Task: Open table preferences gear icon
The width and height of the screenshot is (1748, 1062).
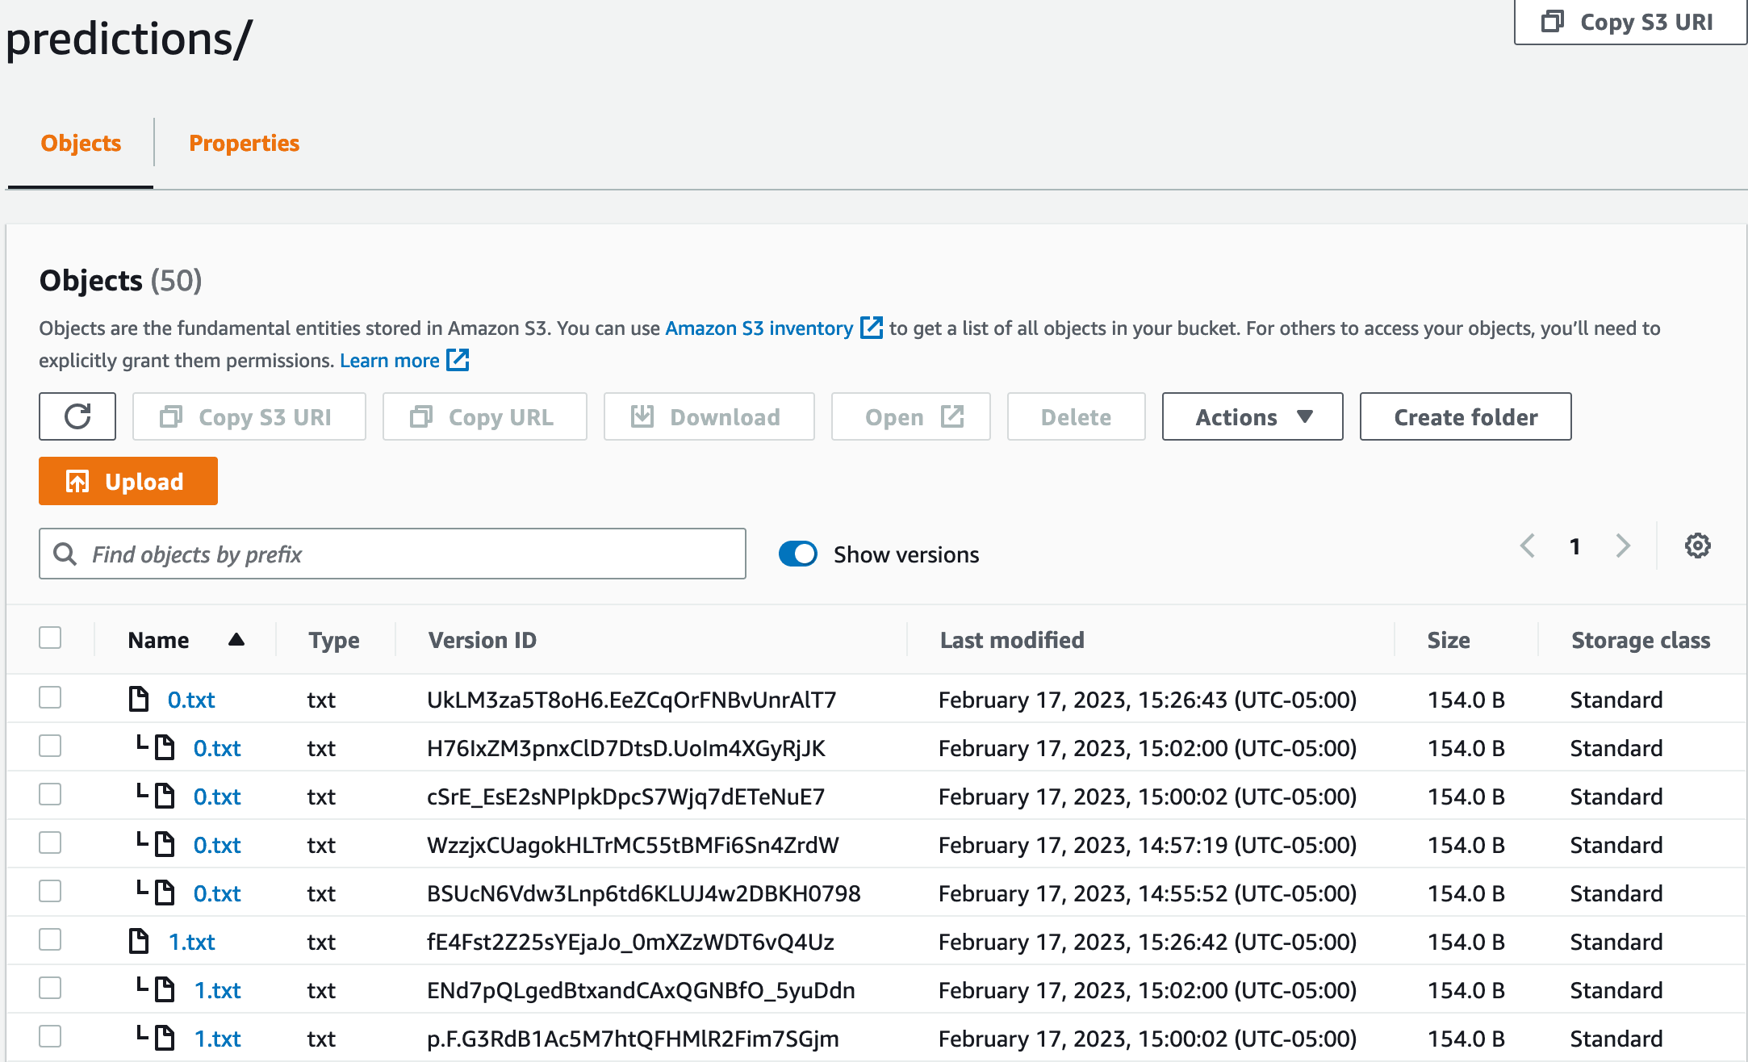Action: pos(1697,546)
